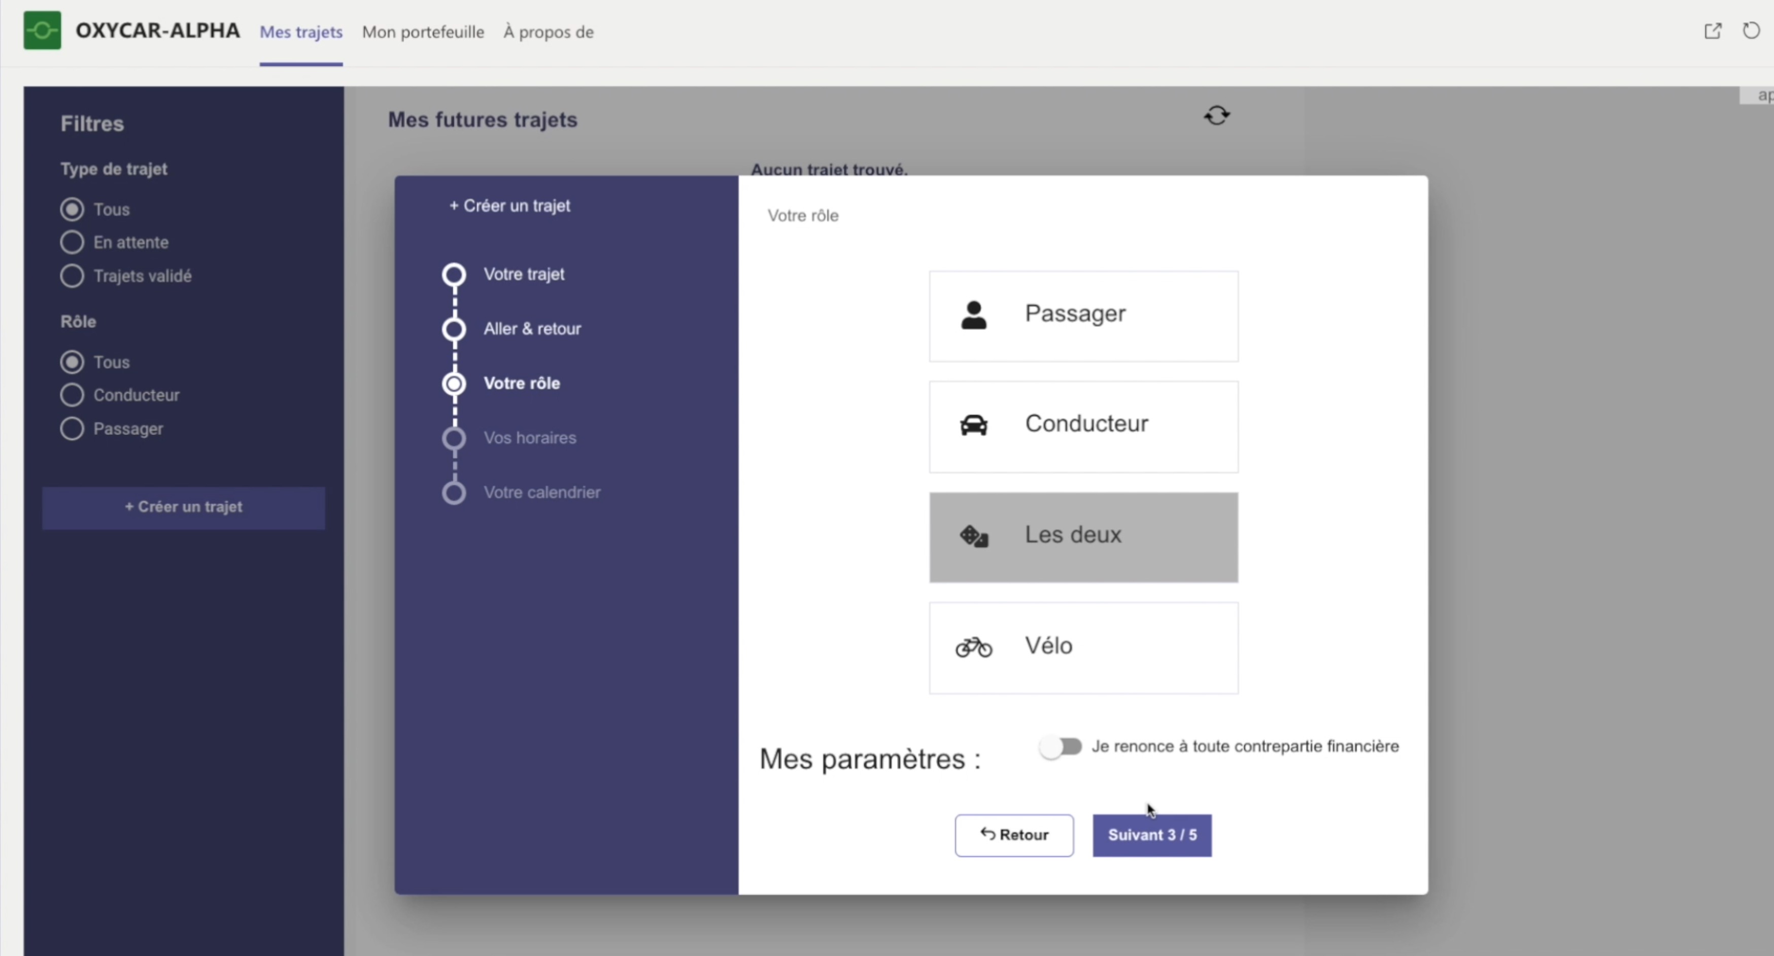1774x956 pixels.
Task: Filter role by Passager radio
Action: click(x=72, y=429)
